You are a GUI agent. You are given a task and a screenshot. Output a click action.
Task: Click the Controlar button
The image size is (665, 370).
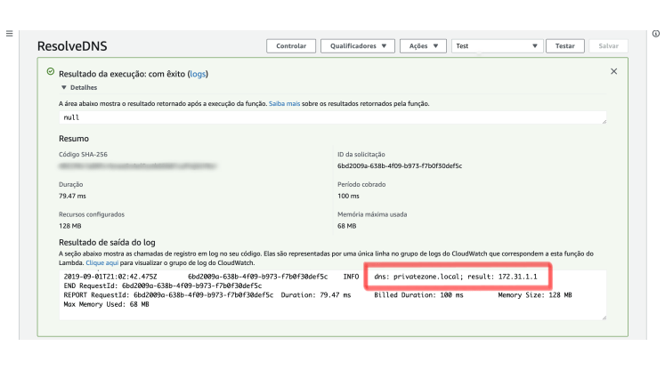click(x=290, y=45)
